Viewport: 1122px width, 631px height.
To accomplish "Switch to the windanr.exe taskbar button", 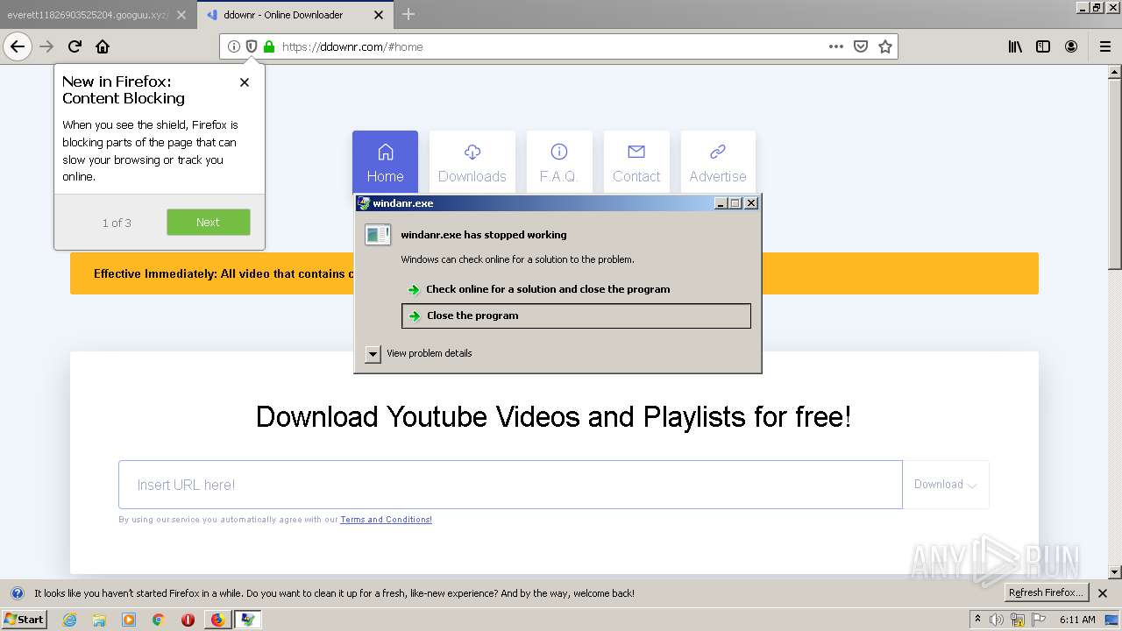I will (248, 620).
